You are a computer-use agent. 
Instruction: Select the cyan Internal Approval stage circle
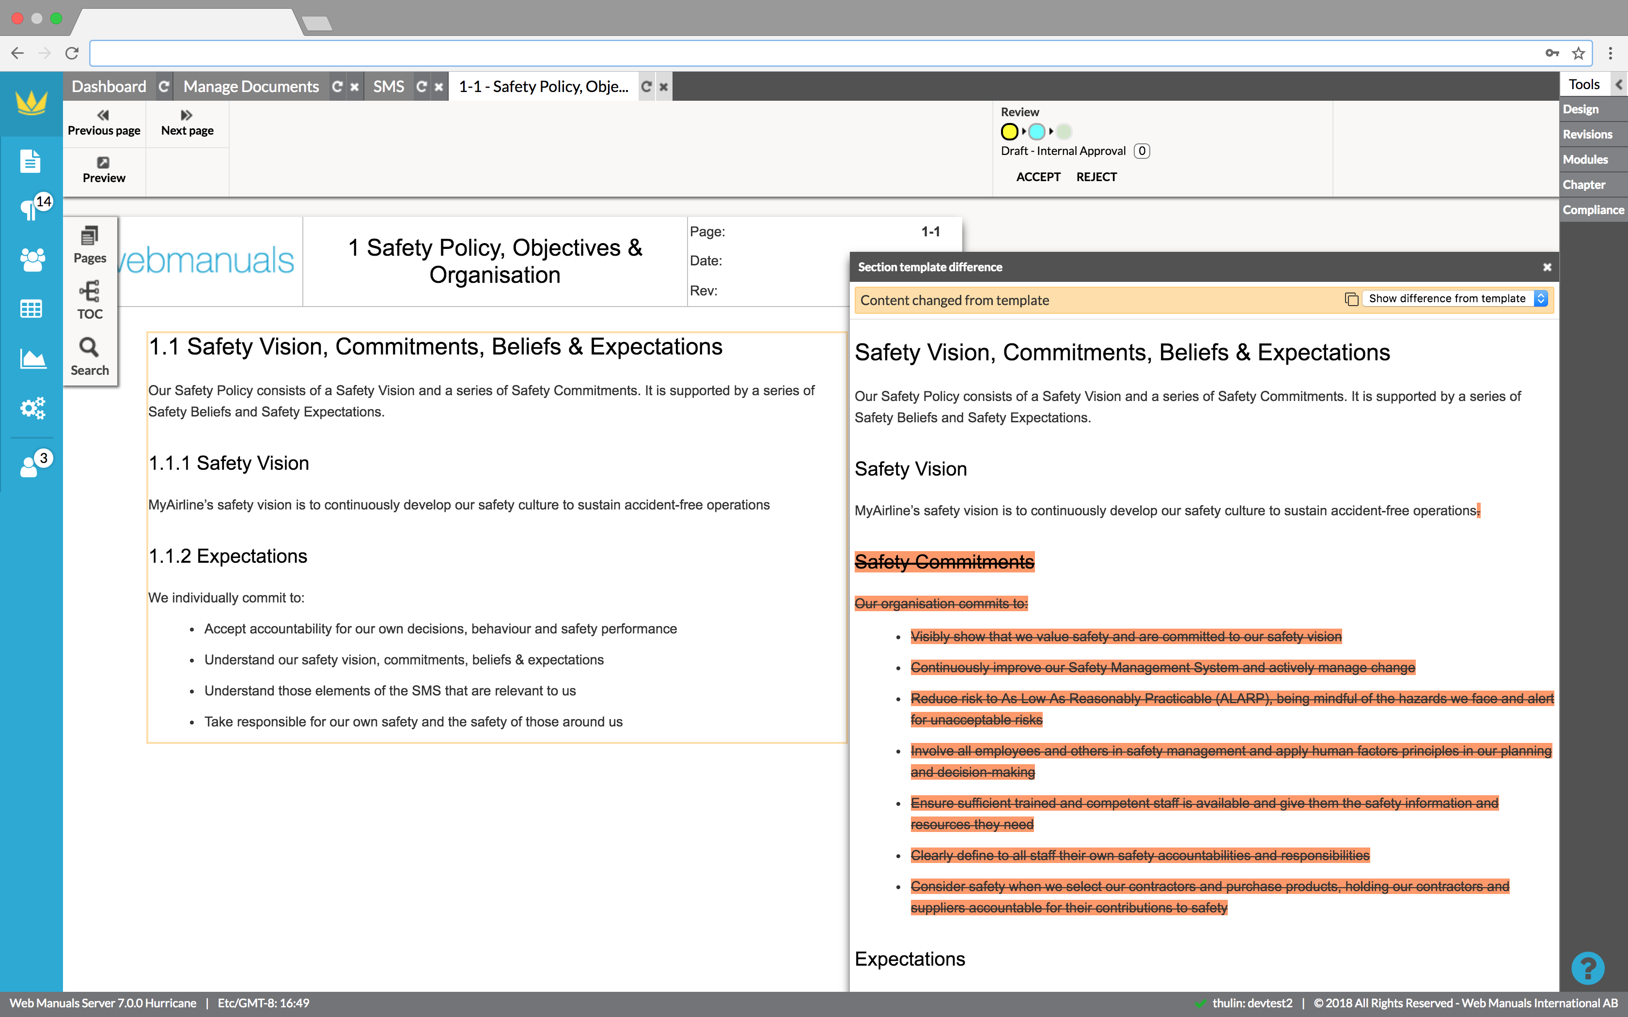1037,132
